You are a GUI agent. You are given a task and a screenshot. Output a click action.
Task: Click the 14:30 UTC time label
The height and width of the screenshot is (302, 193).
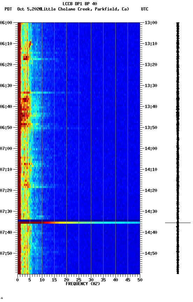click(151, 211)
